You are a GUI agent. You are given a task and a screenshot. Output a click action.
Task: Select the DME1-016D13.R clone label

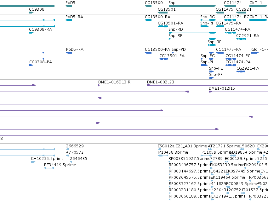tap(114, 82)
